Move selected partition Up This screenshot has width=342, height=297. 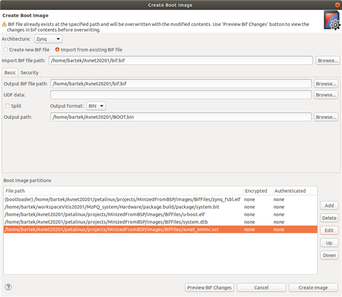coord(329,243)
